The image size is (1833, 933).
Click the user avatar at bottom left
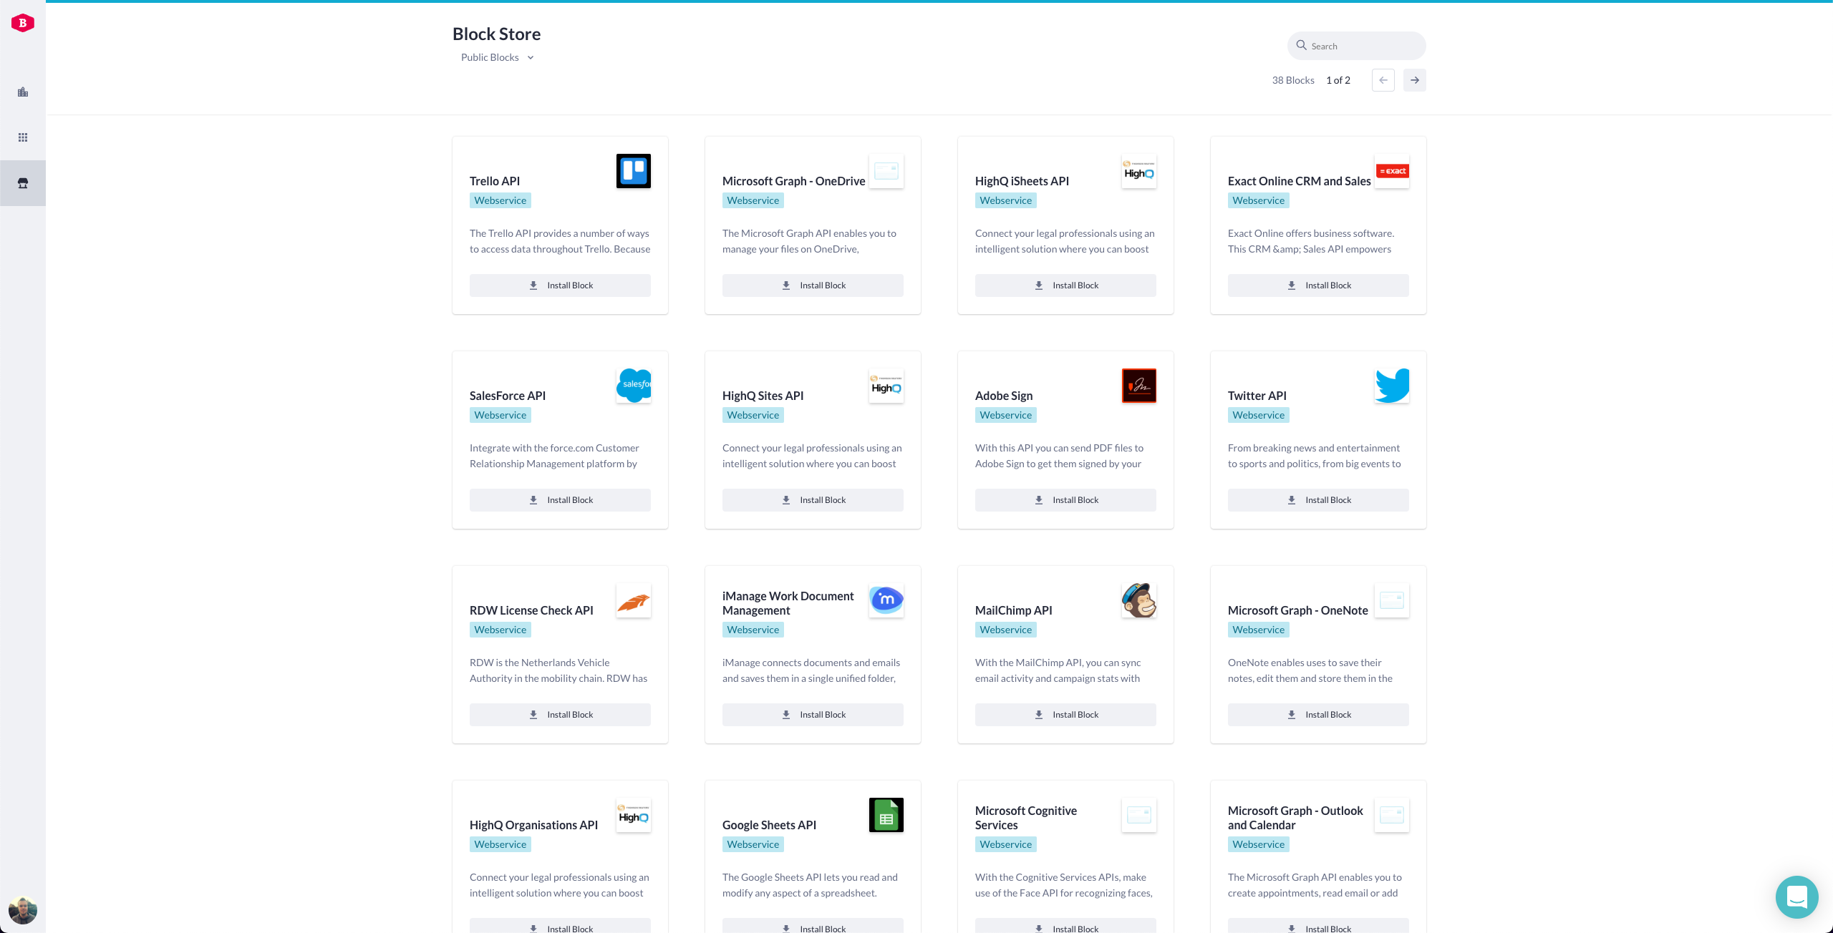click(23, 910)
